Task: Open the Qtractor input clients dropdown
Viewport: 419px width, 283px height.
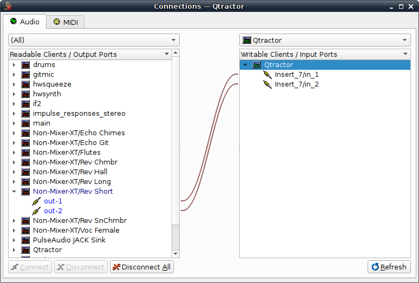Action: pos(325,40)
